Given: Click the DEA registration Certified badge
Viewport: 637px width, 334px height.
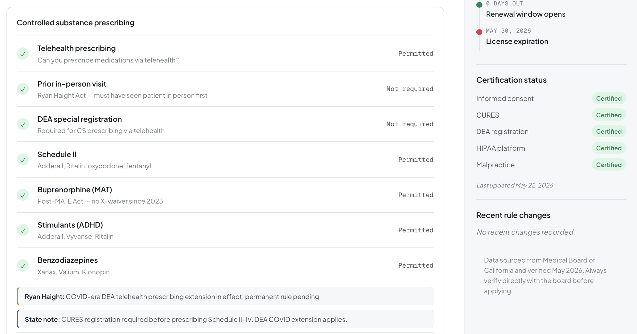Looking at the screenshot, I should pos(609,131).
